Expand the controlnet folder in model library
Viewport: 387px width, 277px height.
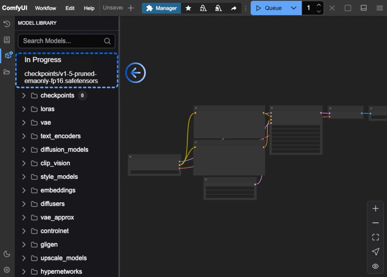[x=24, y=231]
